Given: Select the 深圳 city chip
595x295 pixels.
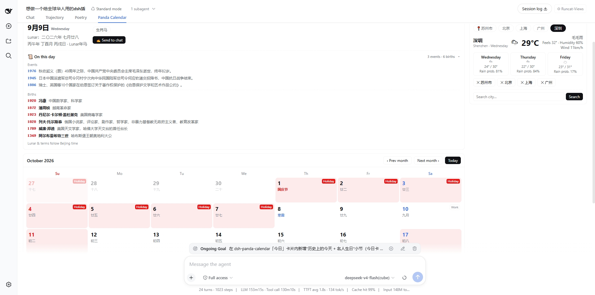Looking at the screenshot, I should click(558, 28).
